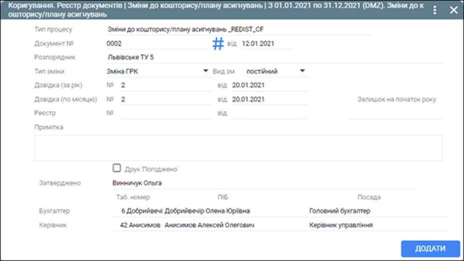
Task: Close the document editing dialog
Action: (454, 10)
